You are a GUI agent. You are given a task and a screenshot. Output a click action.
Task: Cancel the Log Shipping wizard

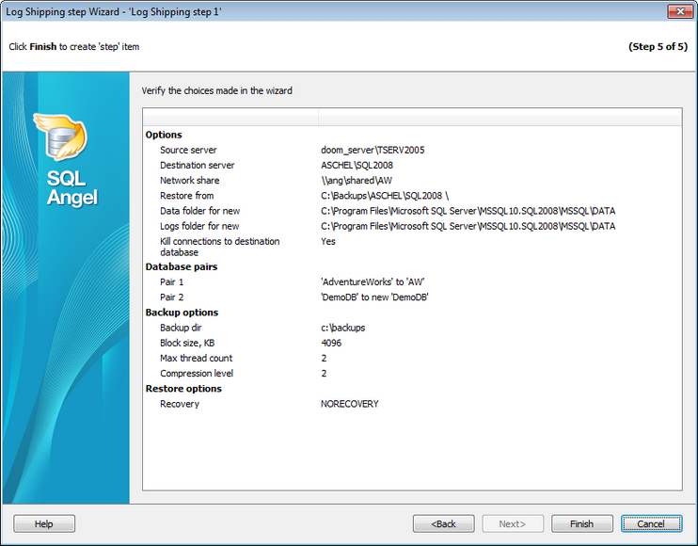click(651, 523)
